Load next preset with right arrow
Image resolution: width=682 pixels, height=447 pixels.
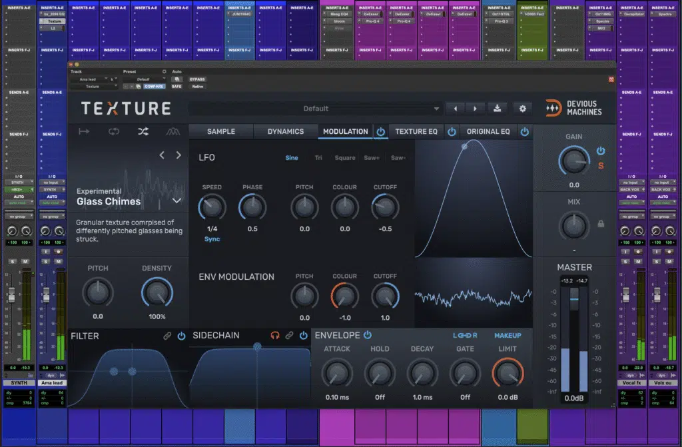[x=475, y=109]
